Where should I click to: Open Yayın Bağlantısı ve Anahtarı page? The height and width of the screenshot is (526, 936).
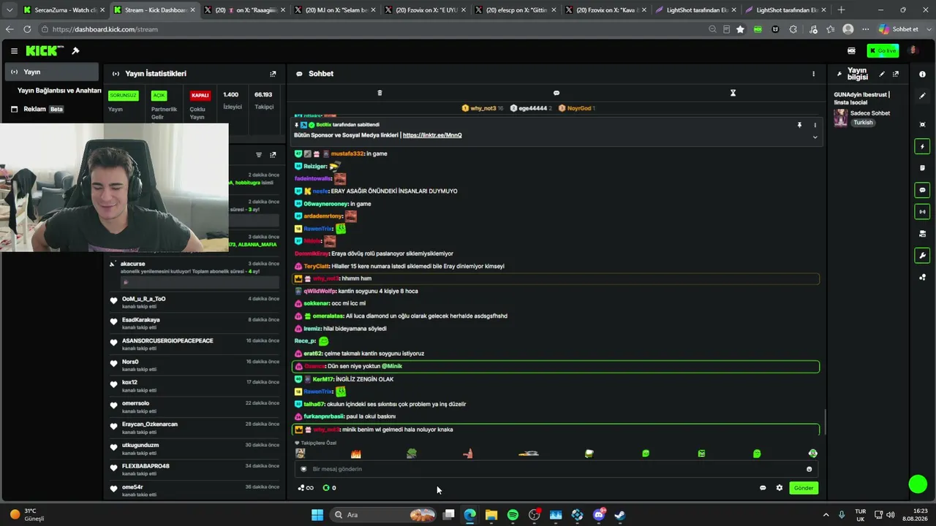point(59,91)
